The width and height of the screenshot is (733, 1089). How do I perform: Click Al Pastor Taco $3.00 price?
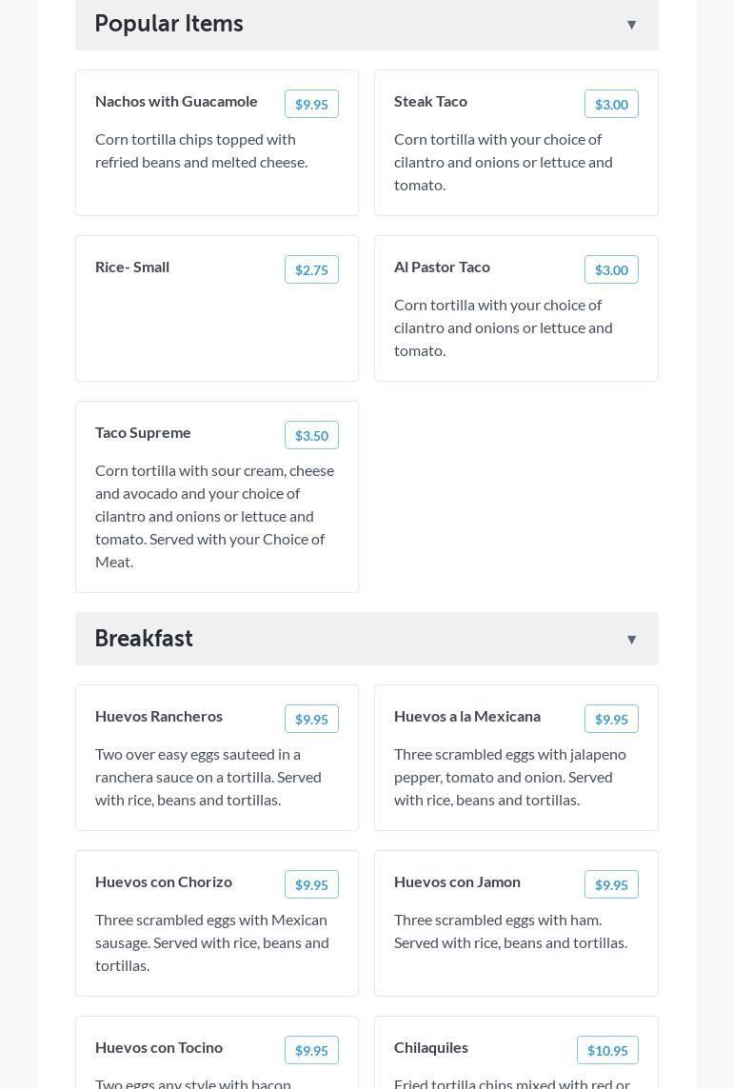(x=611, y=269)
